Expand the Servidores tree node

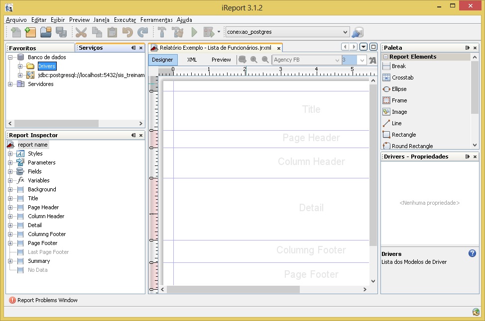click(x=10, y=84)
